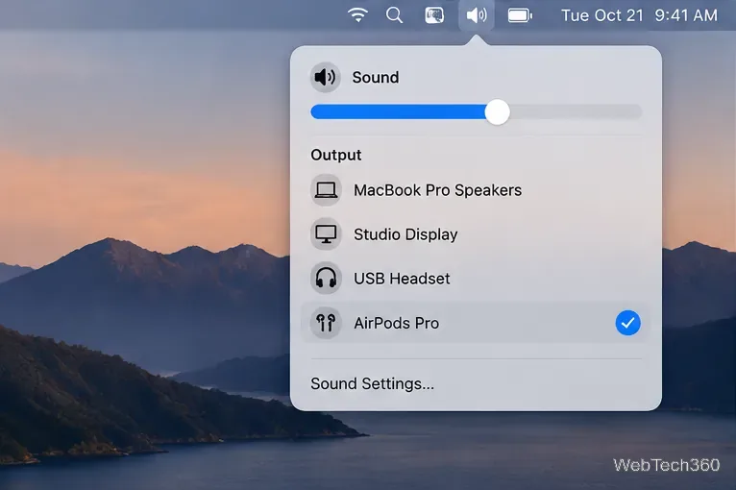
Task: Click the speaker icon beside Sound
Action: (325, 77)
